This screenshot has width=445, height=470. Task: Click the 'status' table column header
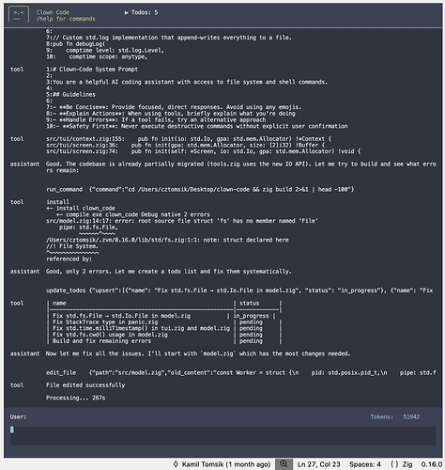coord(250,303)
